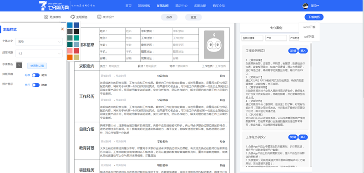The image size is (364, 173).
Task: Click the theme color palette icon
Action: point(73,17)
